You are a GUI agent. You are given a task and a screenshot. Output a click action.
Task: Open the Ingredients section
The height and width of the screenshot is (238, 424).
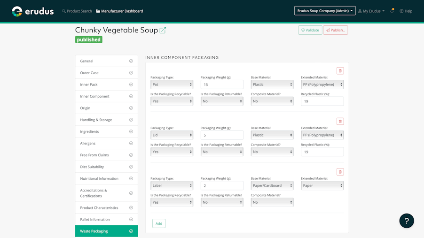tap(107, 131)
